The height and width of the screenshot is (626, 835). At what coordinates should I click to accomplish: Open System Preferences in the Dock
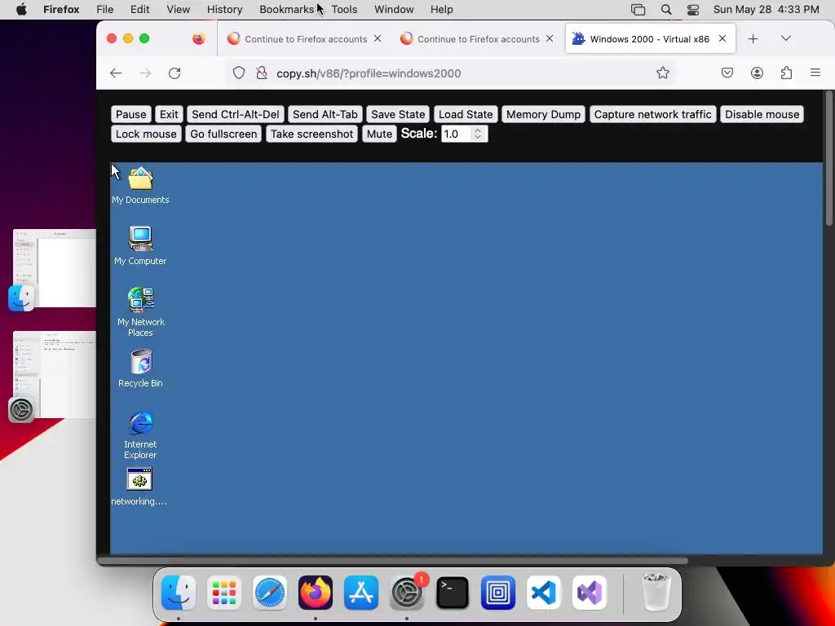[x=407, y=593]
